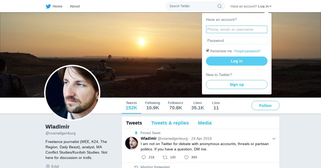Click the retweet icon on pinned tweet
This screenshot has width=321, height=168.
point(165,157)
